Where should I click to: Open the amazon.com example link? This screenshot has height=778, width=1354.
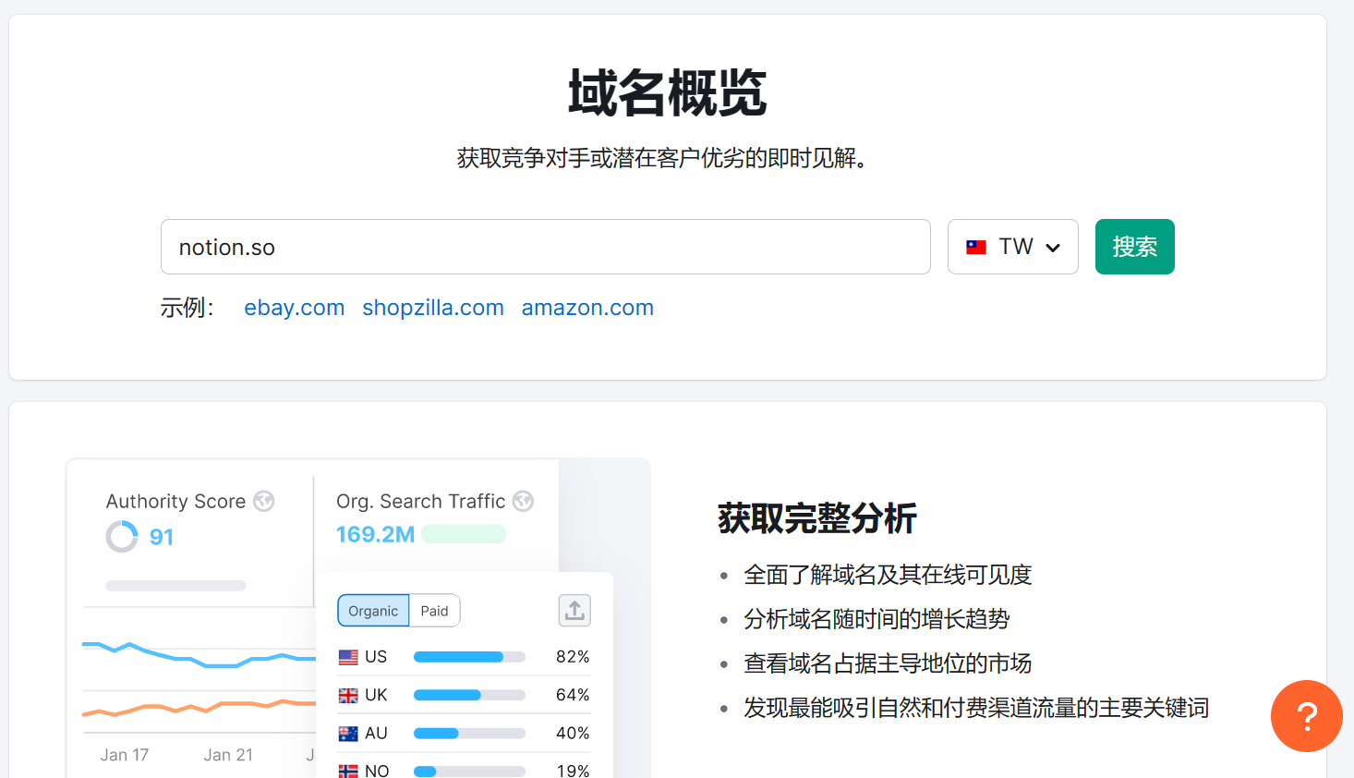coord(587,308)
